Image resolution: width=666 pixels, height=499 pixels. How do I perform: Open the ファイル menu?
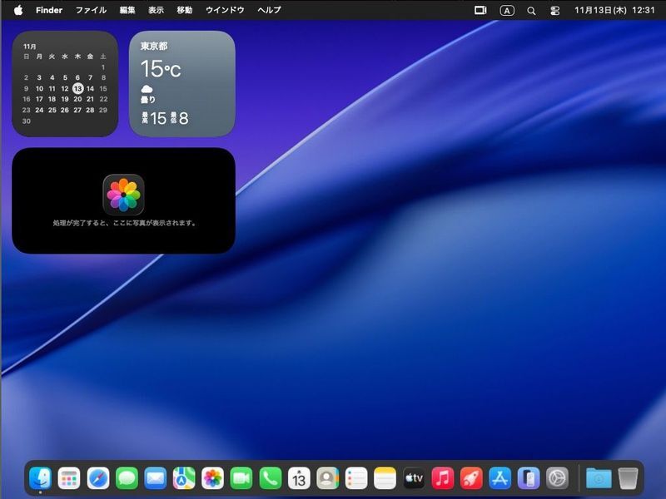pos(91,10)
